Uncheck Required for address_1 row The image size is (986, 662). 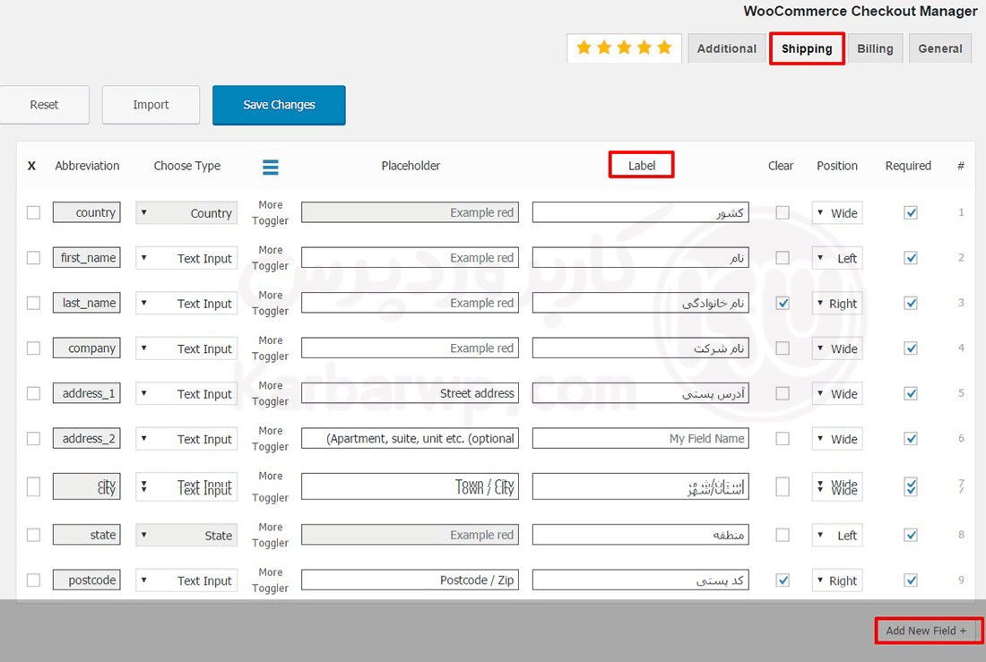[911, 393]
